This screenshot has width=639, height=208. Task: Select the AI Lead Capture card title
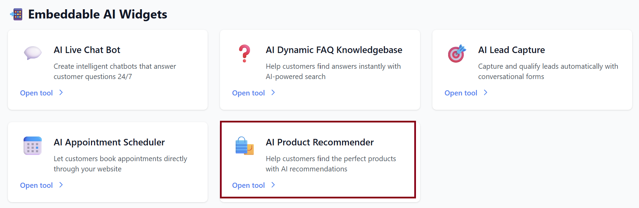(511, 50)
